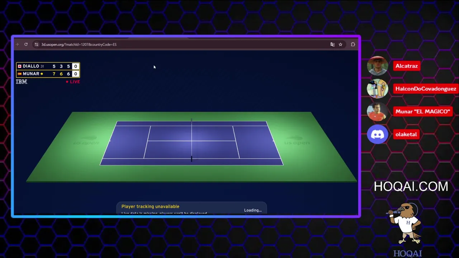Screen dimensions: 459x258
Task: Click Diallo's first set score 5
Action: [x=54, y=66]
